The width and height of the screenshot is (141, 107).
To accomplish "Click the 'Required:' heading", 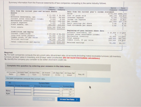I will (9, 53).
